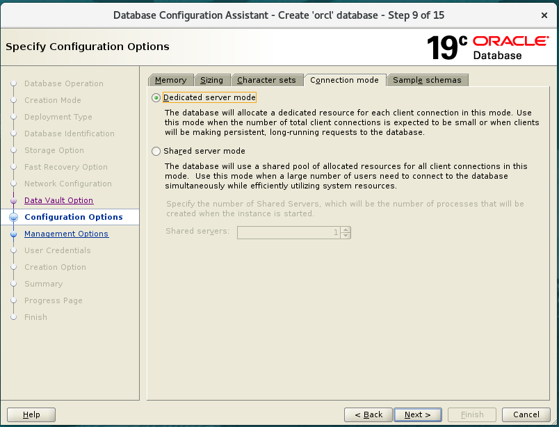This screenshot has width=559, height=427.
Task: Decrease Shared servers with down arrow
Action: pyautogui.click(x=346, y=236)
